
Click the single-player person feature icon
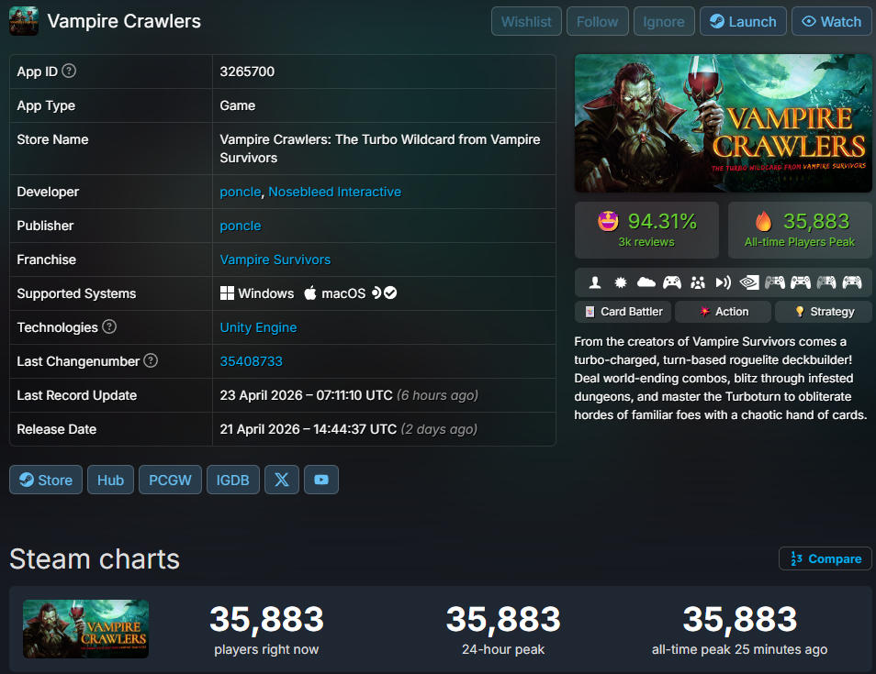click(595, 282)
